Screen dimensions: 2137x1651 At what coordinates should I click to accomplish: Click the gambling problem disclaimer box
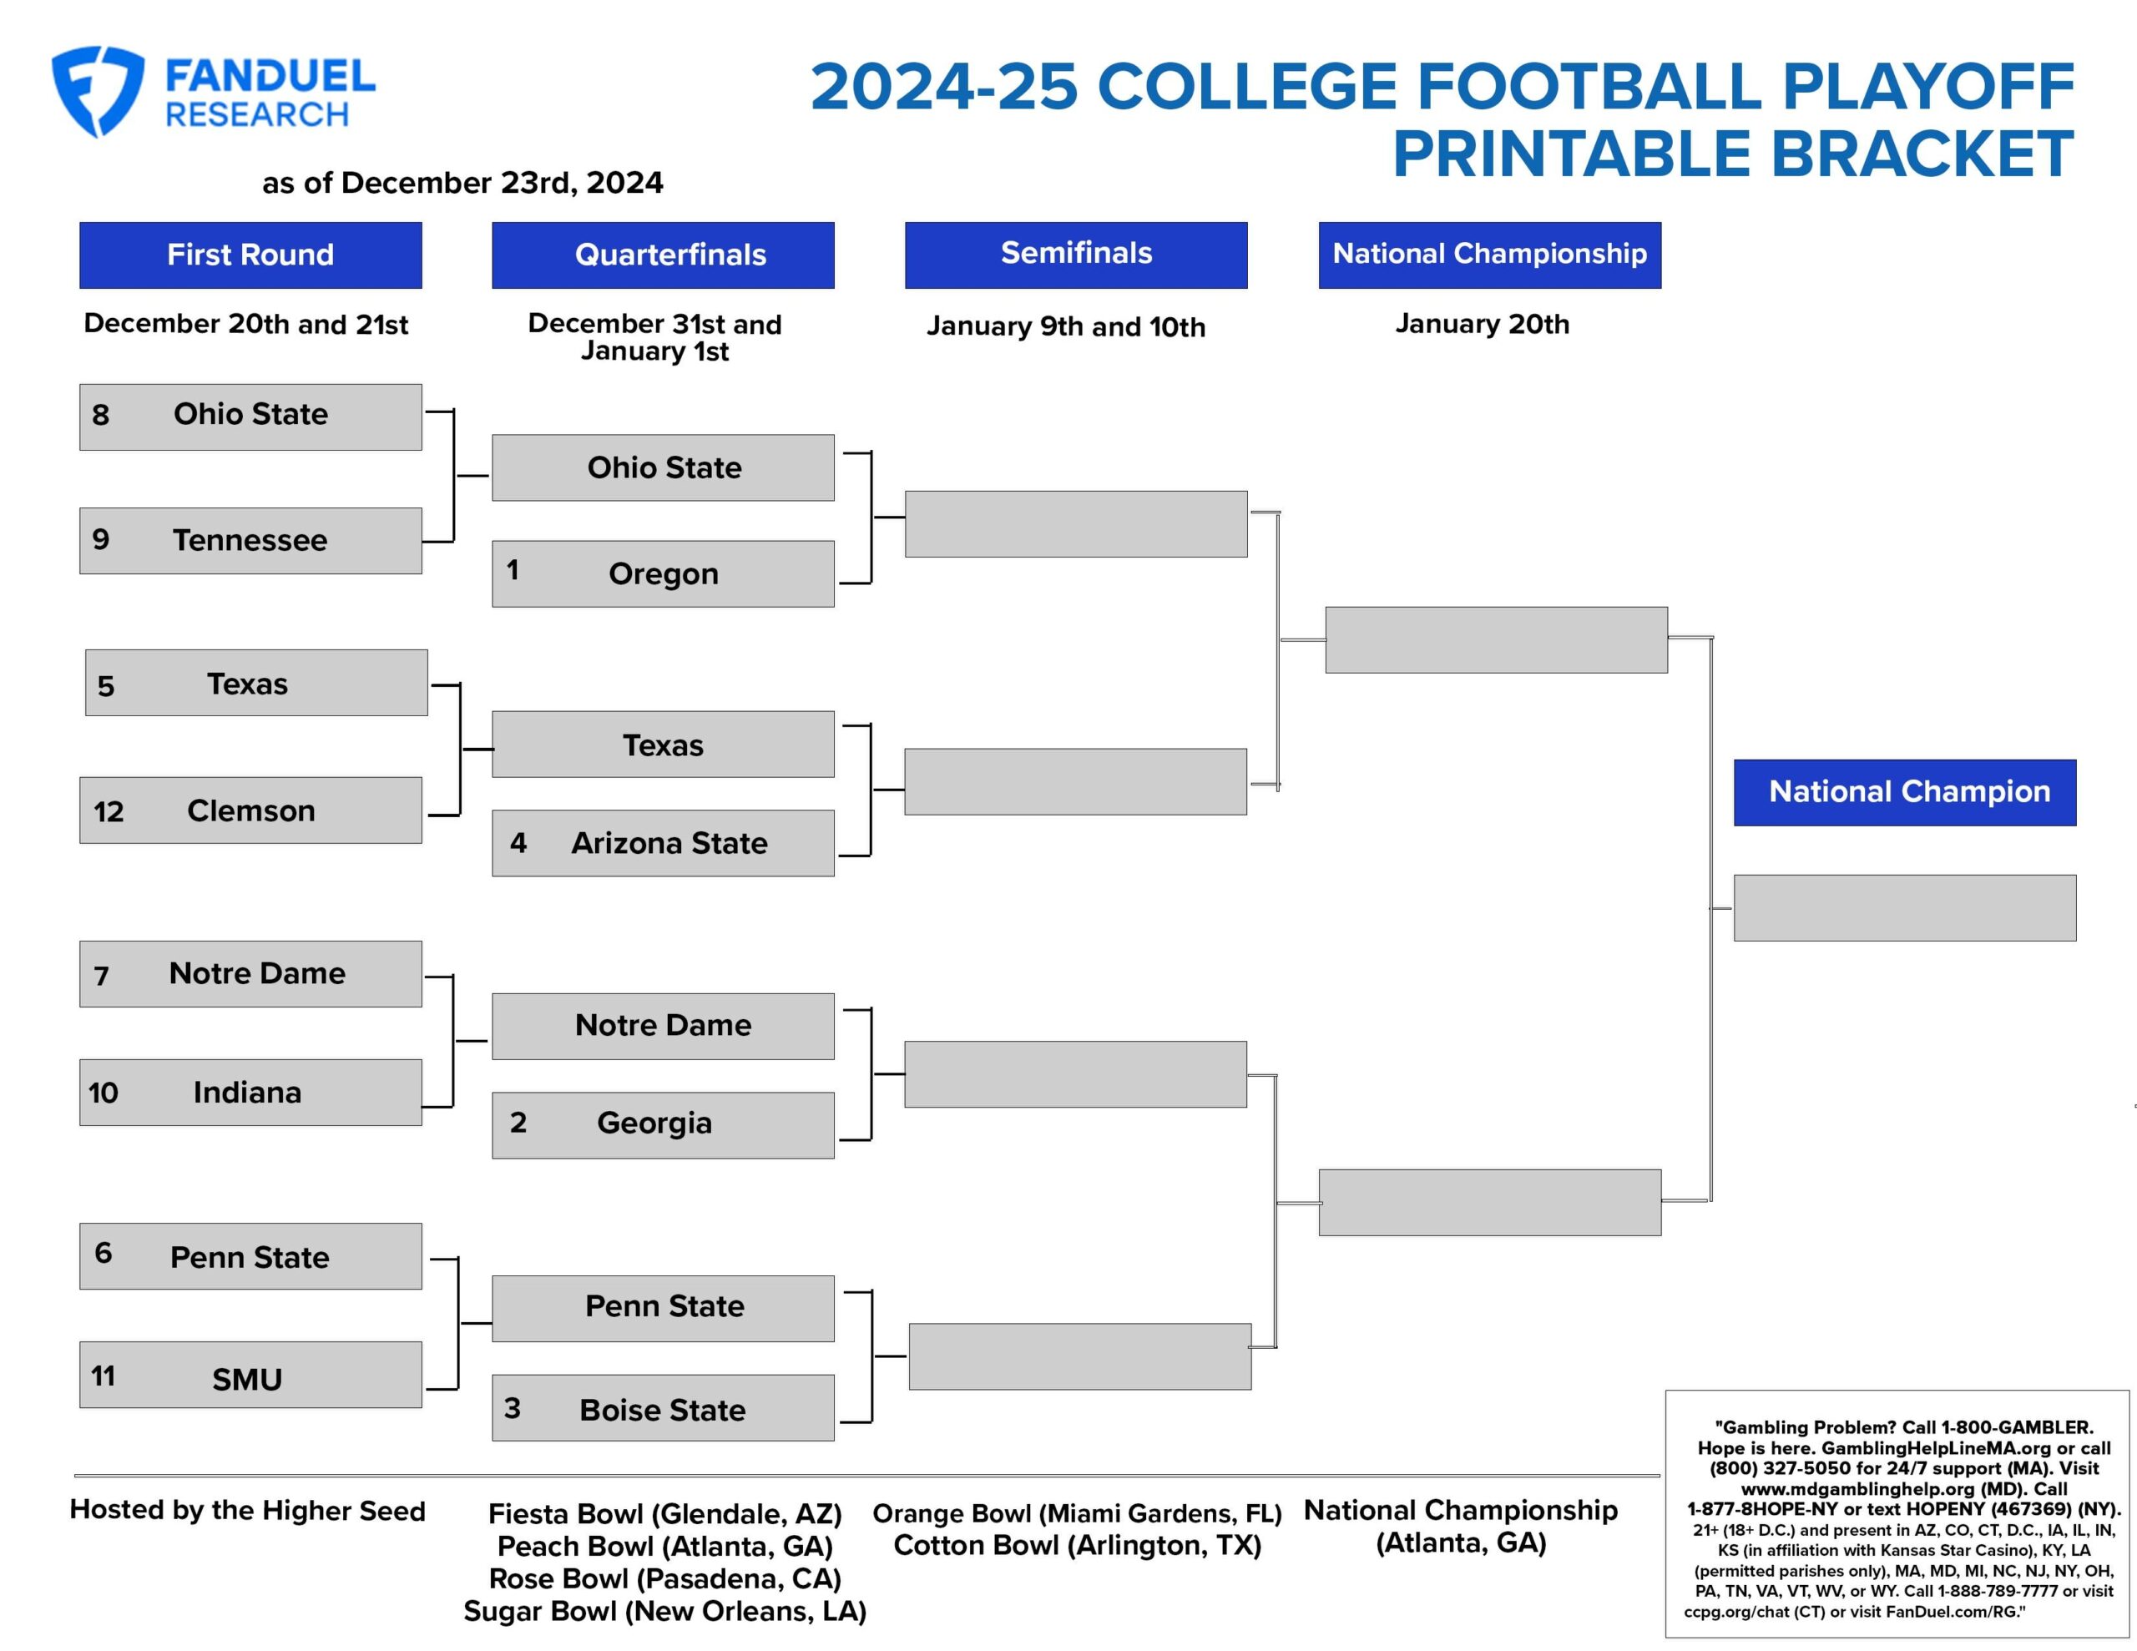point(1897,1513)
